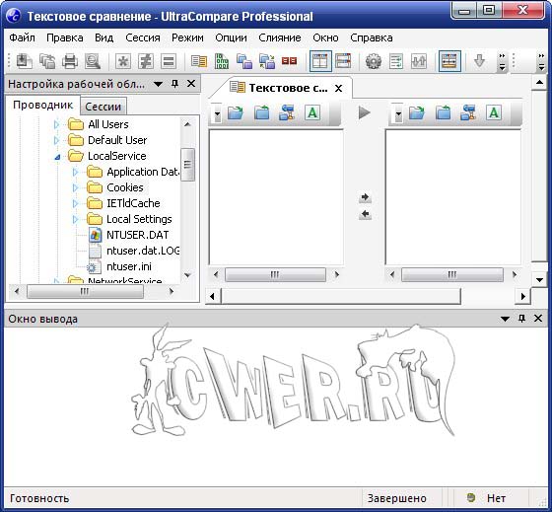552x512 pixels.
Task: Click the printer icon in toolbar
Action: [x=70, y=61]
